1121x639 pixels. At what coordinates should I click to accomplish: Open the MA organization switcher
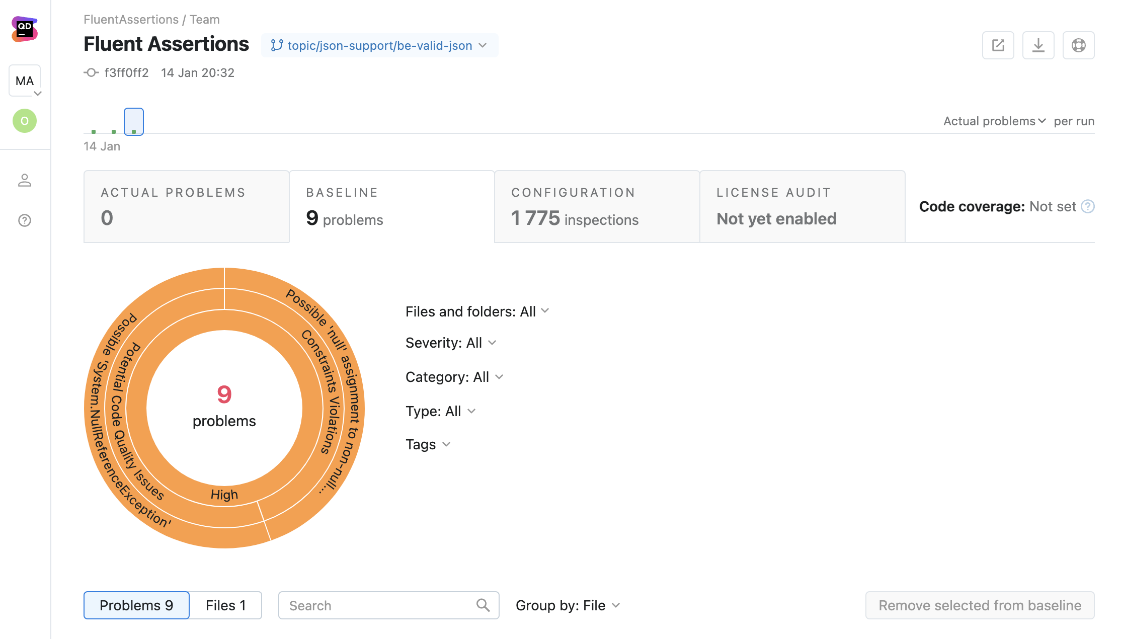pos(25,81)
